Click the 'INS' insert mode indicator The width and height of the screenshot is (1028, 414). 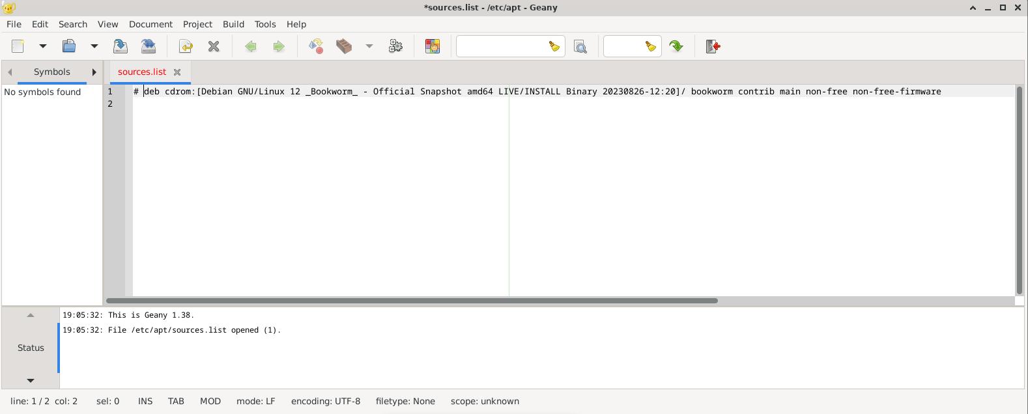click(145, 401)
